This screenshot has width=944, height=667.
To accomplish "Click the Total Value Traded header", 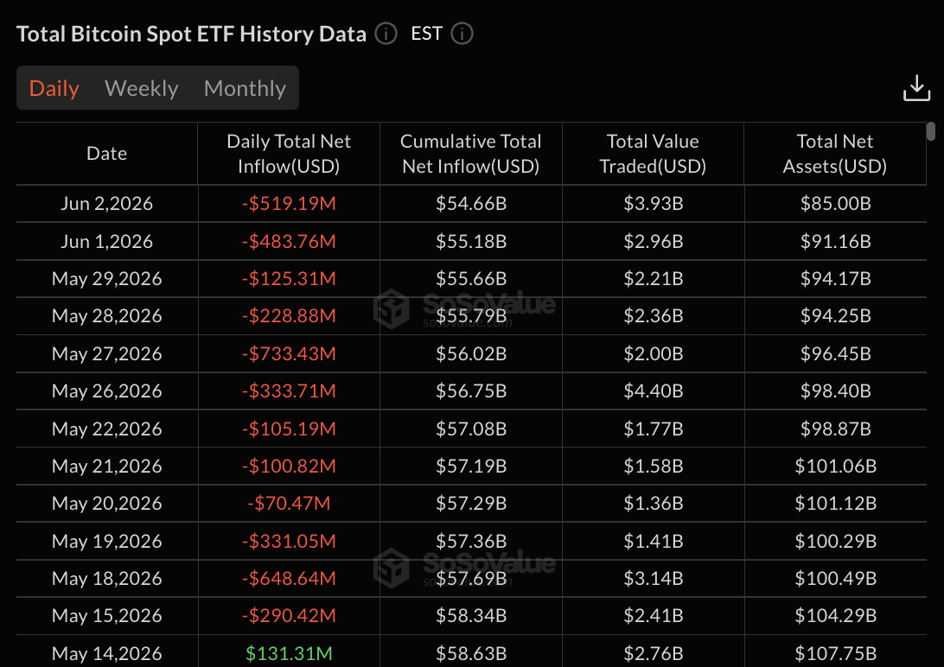I will 653,154.
